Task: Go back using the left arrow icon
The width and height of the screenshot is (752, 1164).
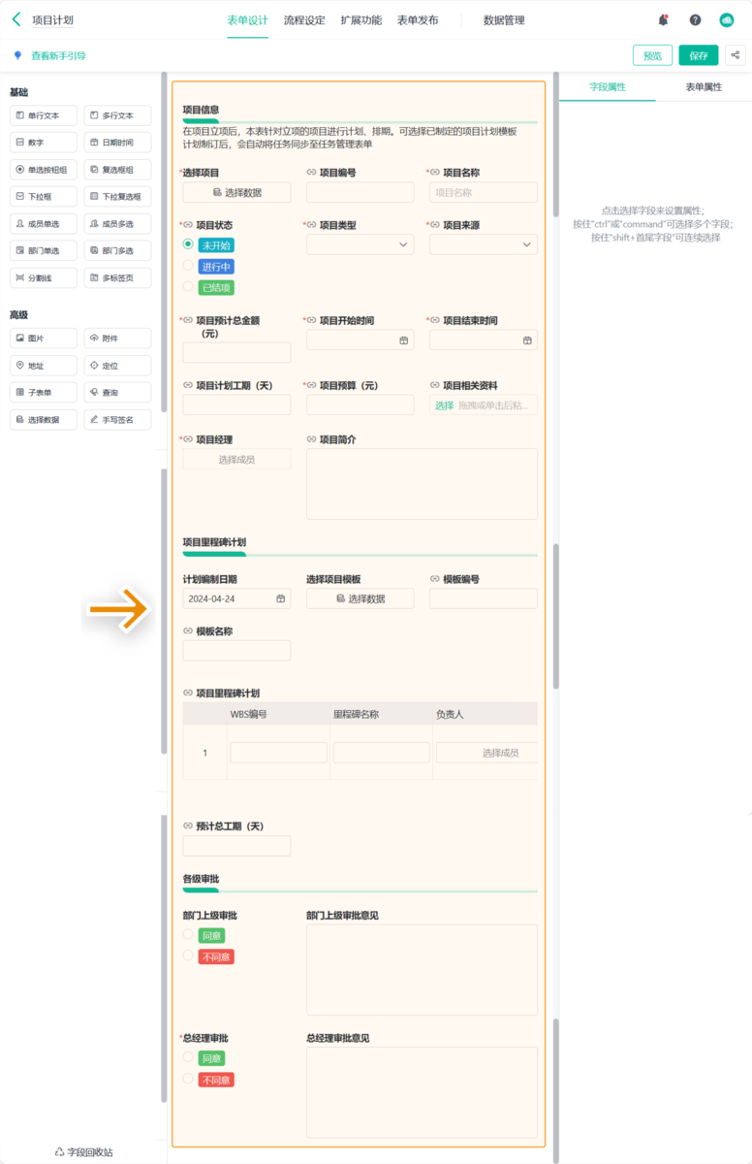Action: [16, 19]
